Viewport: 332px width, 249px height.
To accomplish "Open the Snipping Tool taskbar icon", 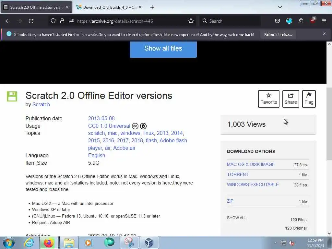I will tap(129, 243).
